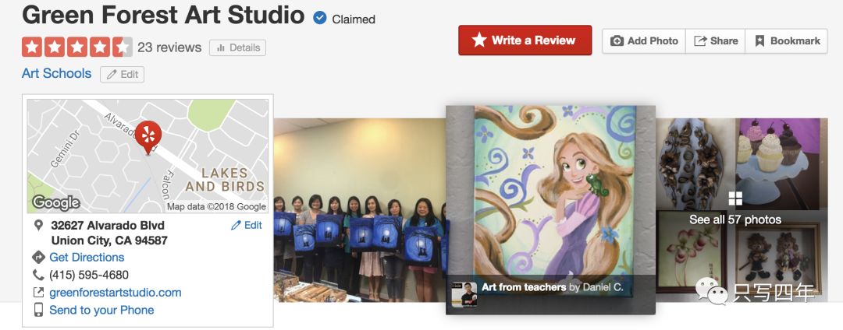Click the grid icon above See all photos

click(x=735, y=198)
